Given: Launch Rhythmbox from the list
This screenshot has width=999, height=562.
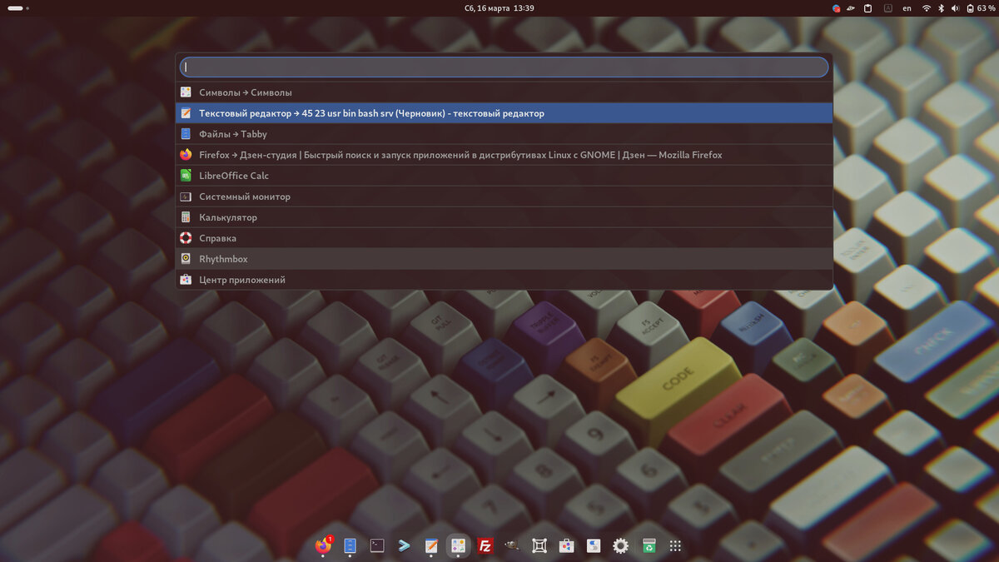Looking at the screenshot, I should coord(504,259).
